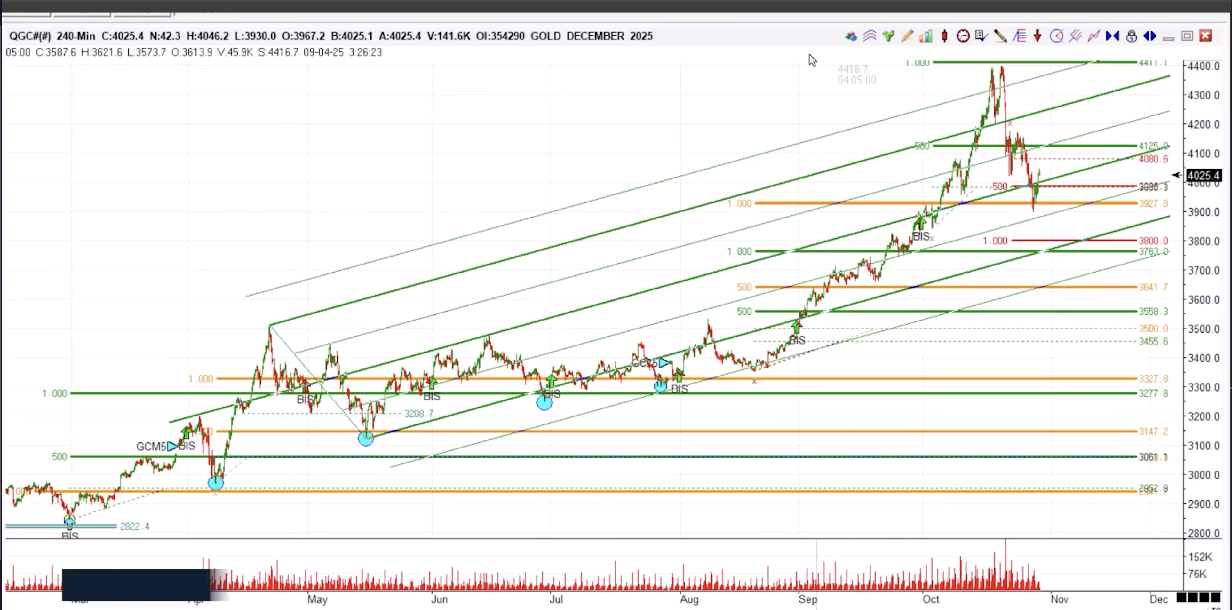Select the dark pencil line drawing tool
The width and height of the screenshot is (1232, 610).
tap(1000, 36)
